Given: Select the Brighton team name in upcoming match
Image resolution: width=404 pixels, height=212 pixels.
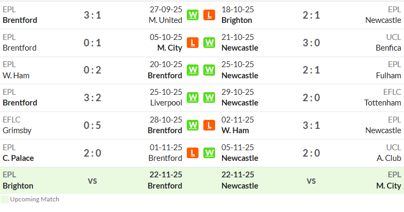Looking at the screenshot, I should [x=18, y=186].
